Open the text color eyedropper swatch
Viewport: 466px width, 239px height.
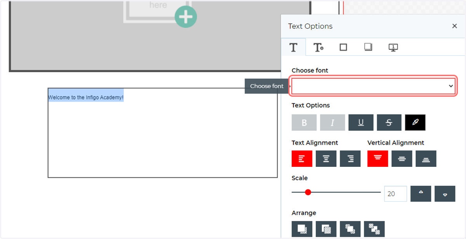(x=415, y=123)
